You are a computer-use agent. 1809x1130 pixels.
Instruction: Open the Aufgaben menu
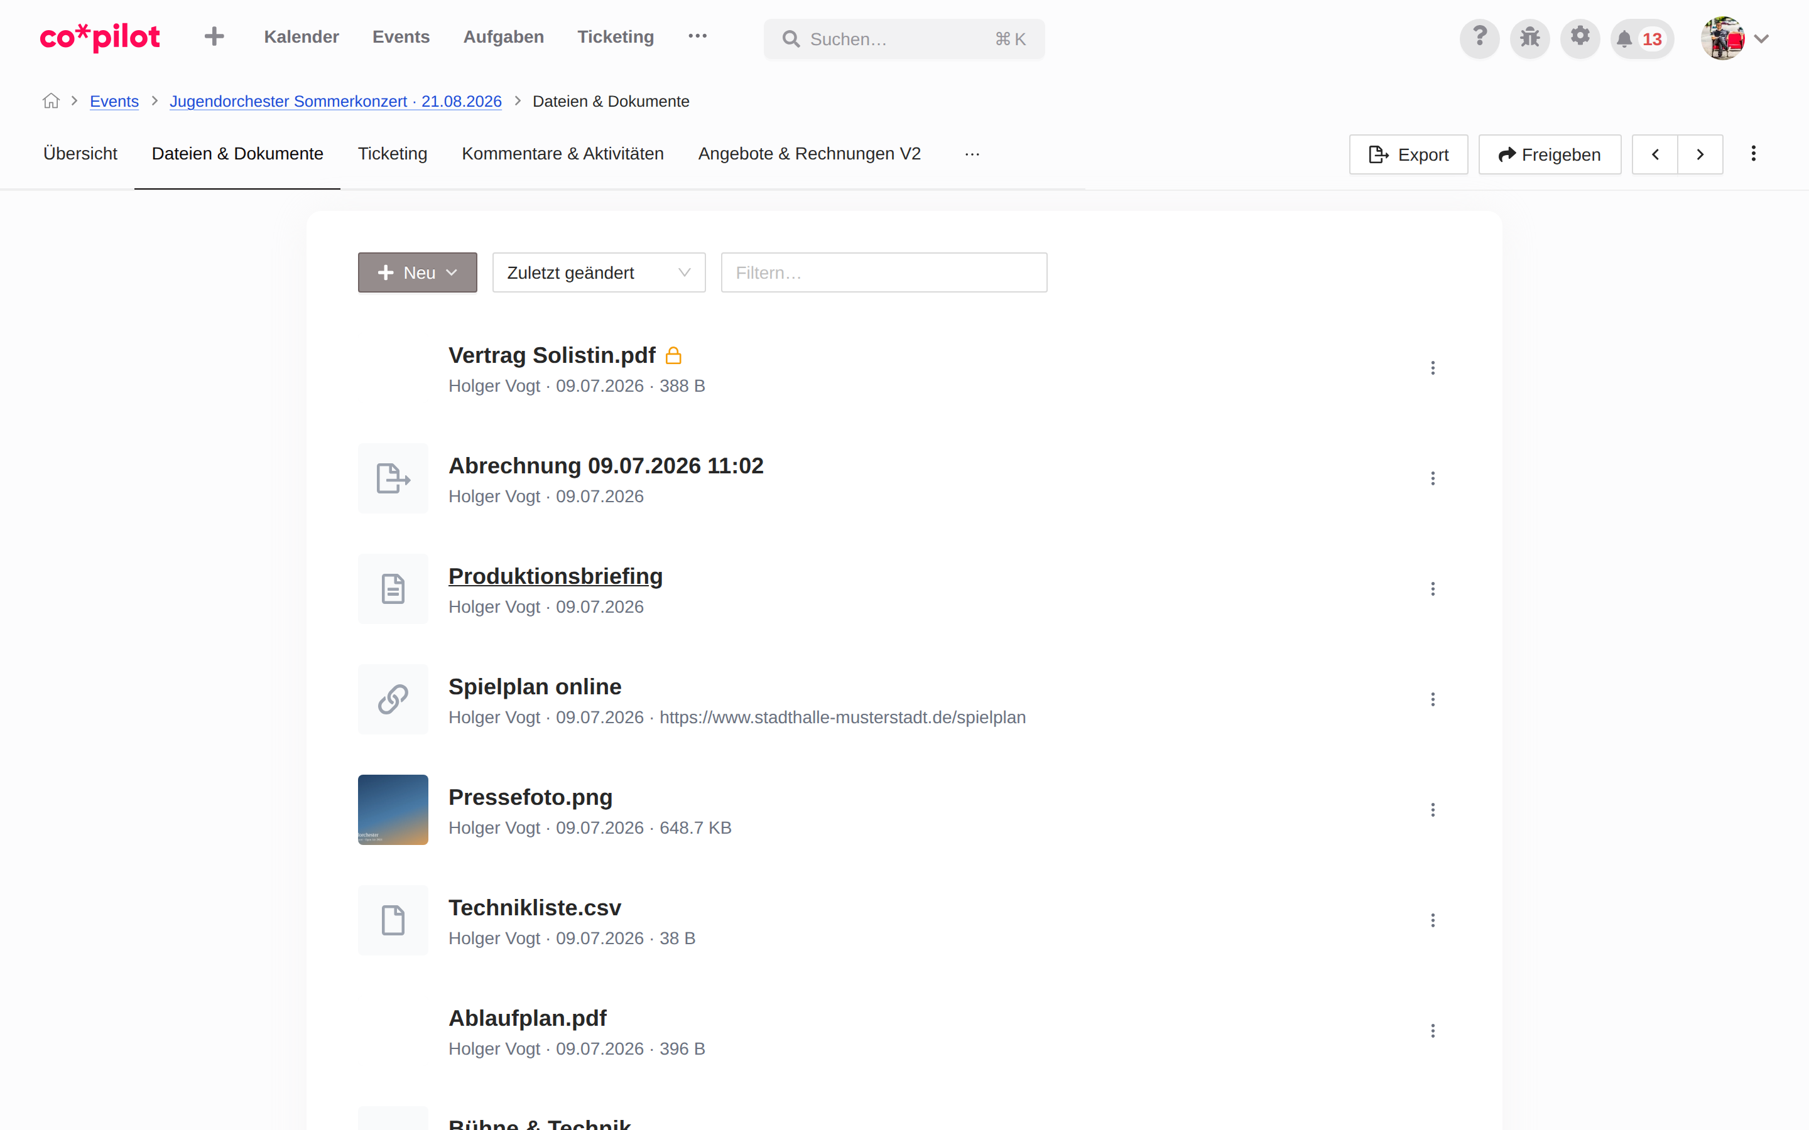[503, 36]
